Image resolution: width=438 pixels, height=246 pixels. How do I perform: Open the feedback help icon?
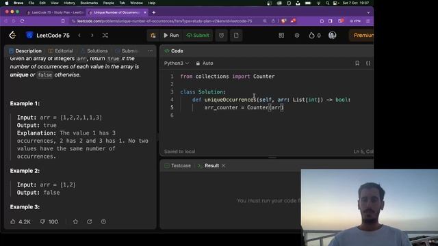(103, 221)
